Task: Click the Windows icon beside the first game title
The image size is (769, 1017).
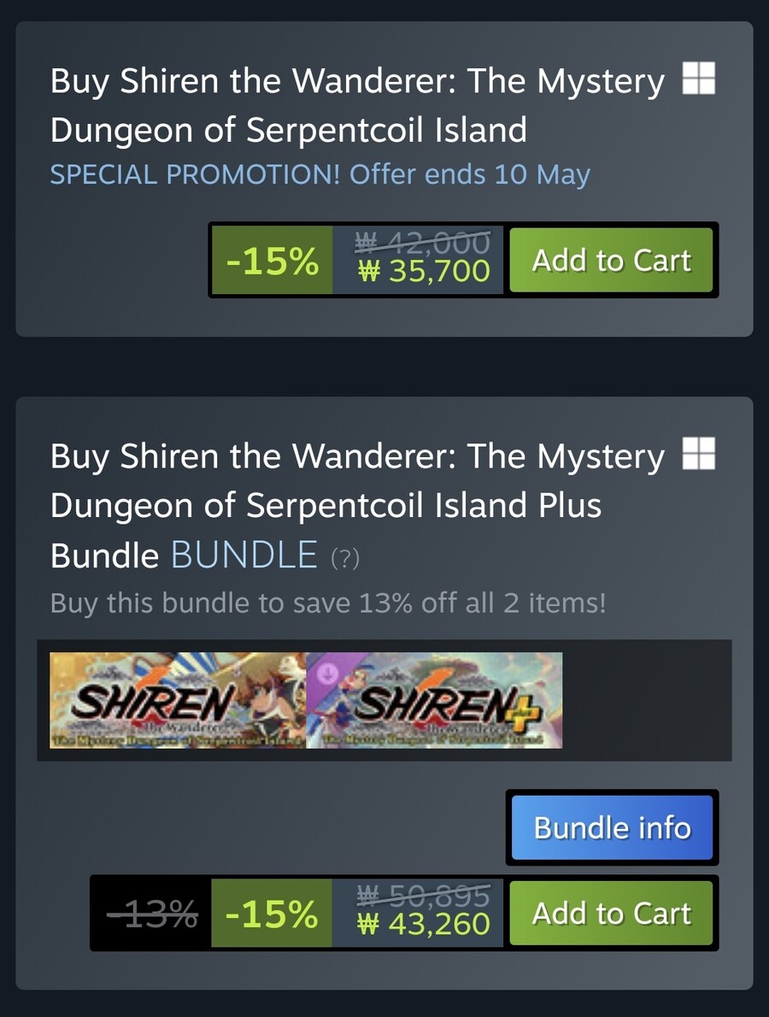Action: point(698,78)
